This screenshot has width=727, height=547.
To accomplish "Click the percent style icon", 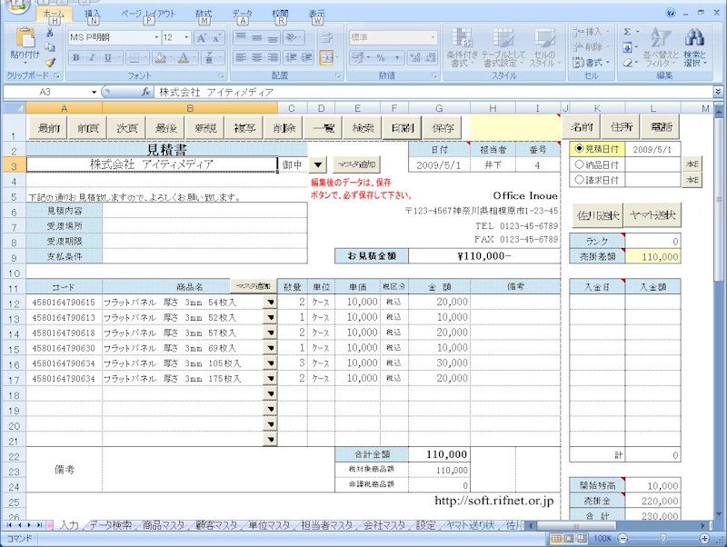I will (x=381, y=58).
